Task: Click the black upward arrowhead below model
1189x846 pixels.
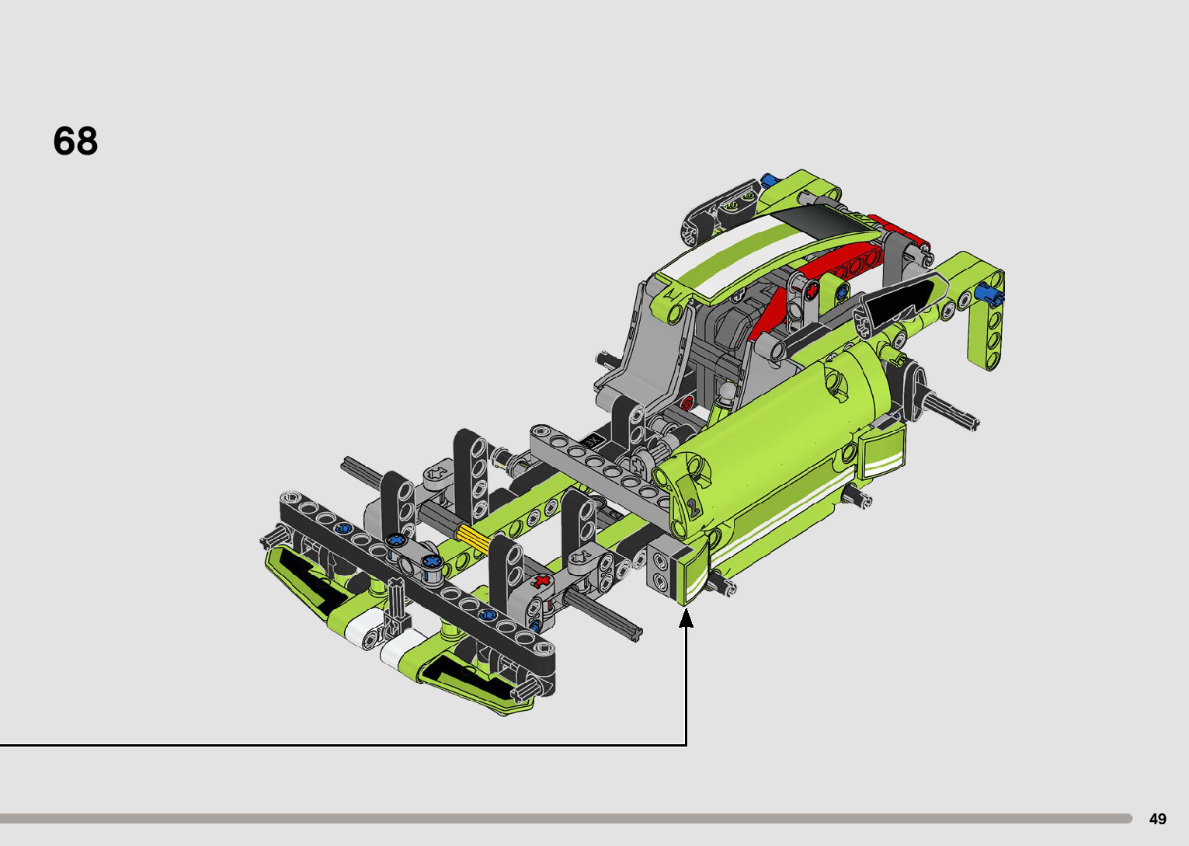Action: [x=686, y=618]
